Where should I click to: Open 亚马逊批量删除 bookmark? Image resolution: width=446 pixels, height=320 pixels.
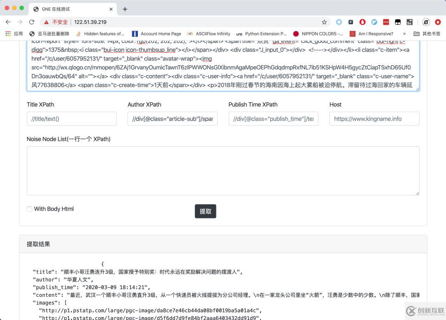[49, 33]
